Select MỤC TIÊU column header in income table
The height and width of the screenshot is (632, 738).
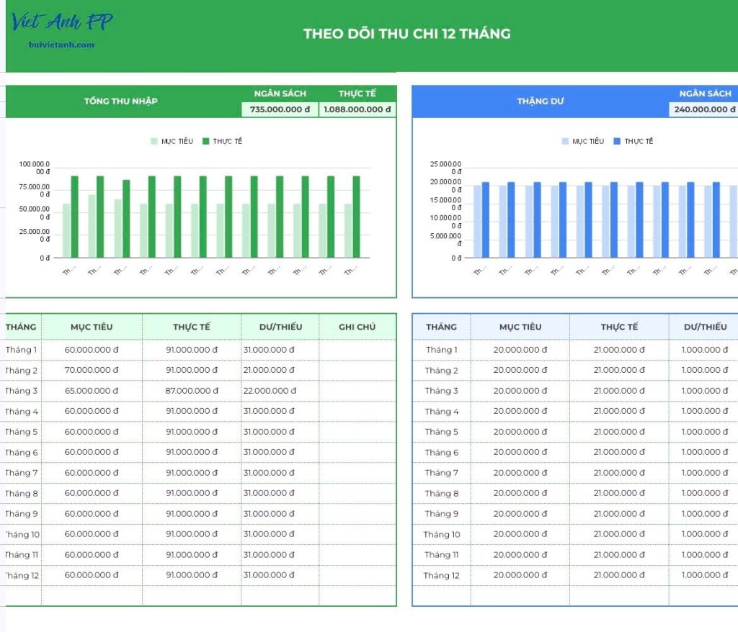pyautogui.click(x=92, y=327)
